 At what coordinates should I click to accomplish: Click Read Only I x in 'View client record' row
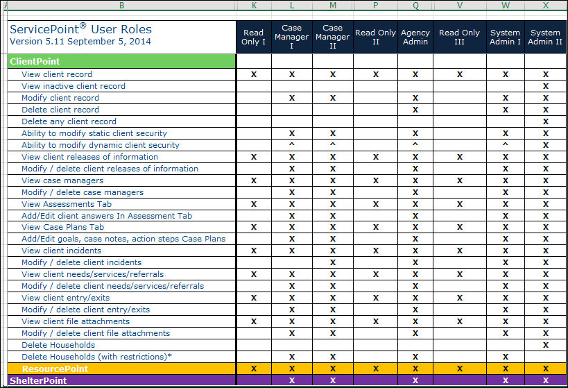click(254, 74)
